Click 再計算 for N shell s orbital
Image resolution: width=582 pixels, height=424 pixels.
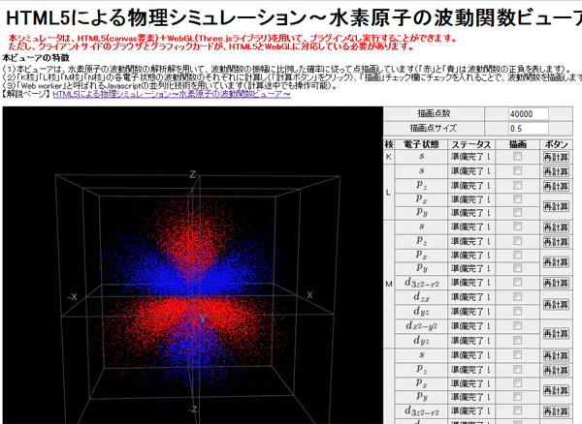[x=556, y=356]
